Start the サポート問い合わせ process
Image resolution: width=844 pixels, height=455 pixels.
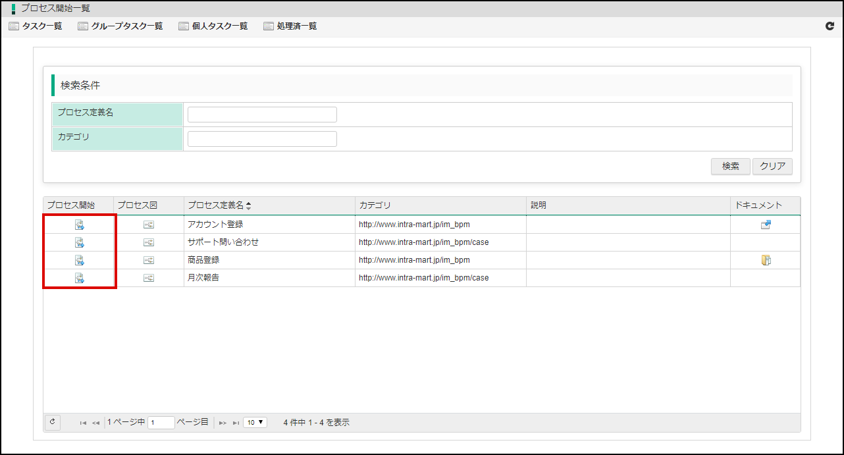pyautogui.click(x=79, y=242)
